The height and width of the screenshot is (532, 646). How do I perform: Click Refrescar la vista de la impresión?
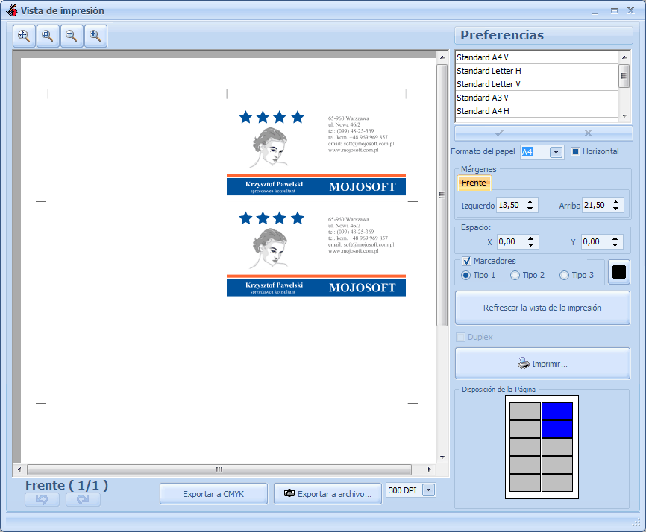(542, 308)
